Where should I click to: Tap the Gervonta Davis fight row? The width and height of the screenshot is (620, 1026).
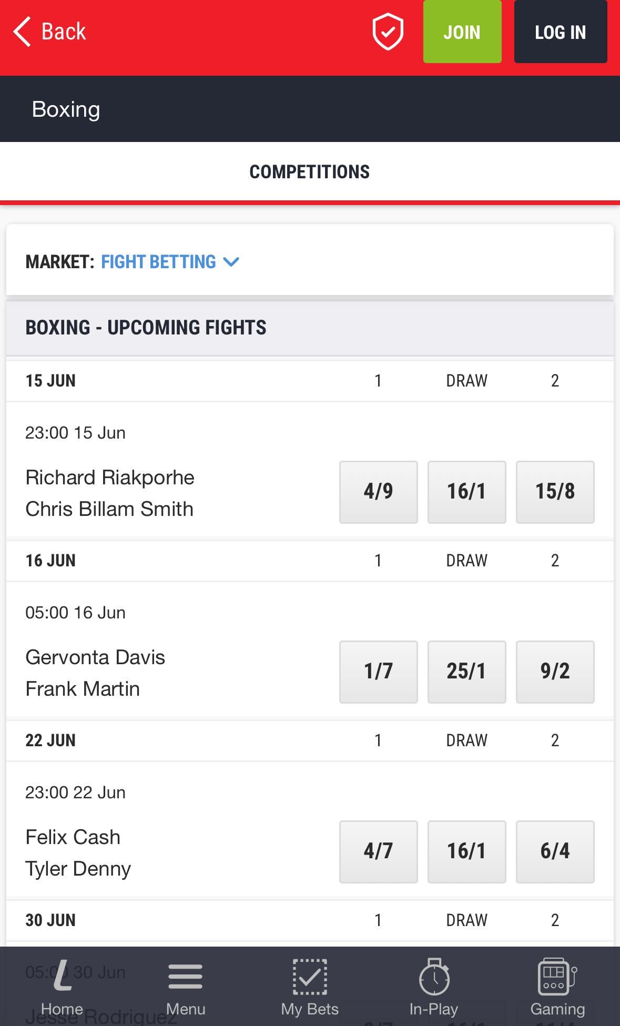[x=158, y=672]
